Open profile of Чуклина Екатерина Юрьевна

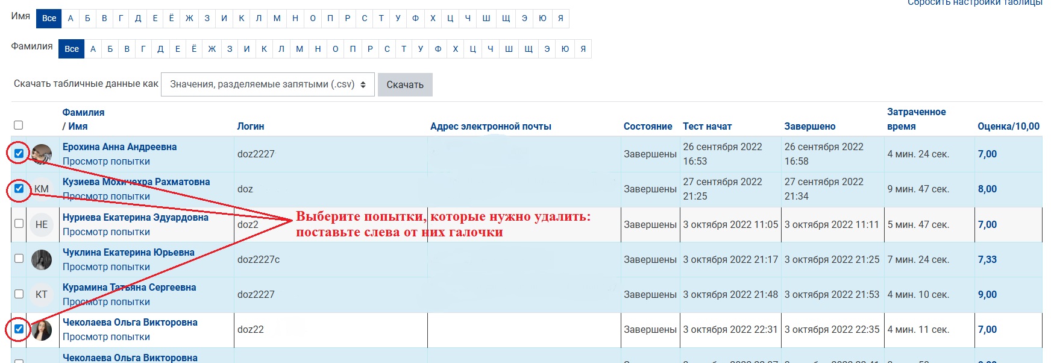(128, 252)
